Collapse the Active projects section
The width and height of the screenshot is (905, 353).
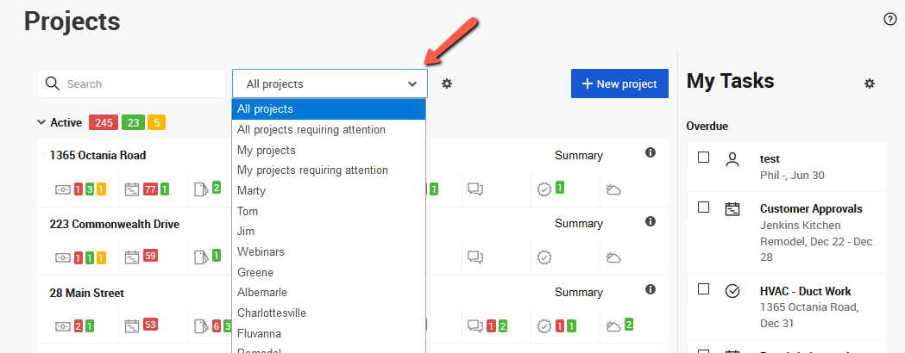point(41,122)
